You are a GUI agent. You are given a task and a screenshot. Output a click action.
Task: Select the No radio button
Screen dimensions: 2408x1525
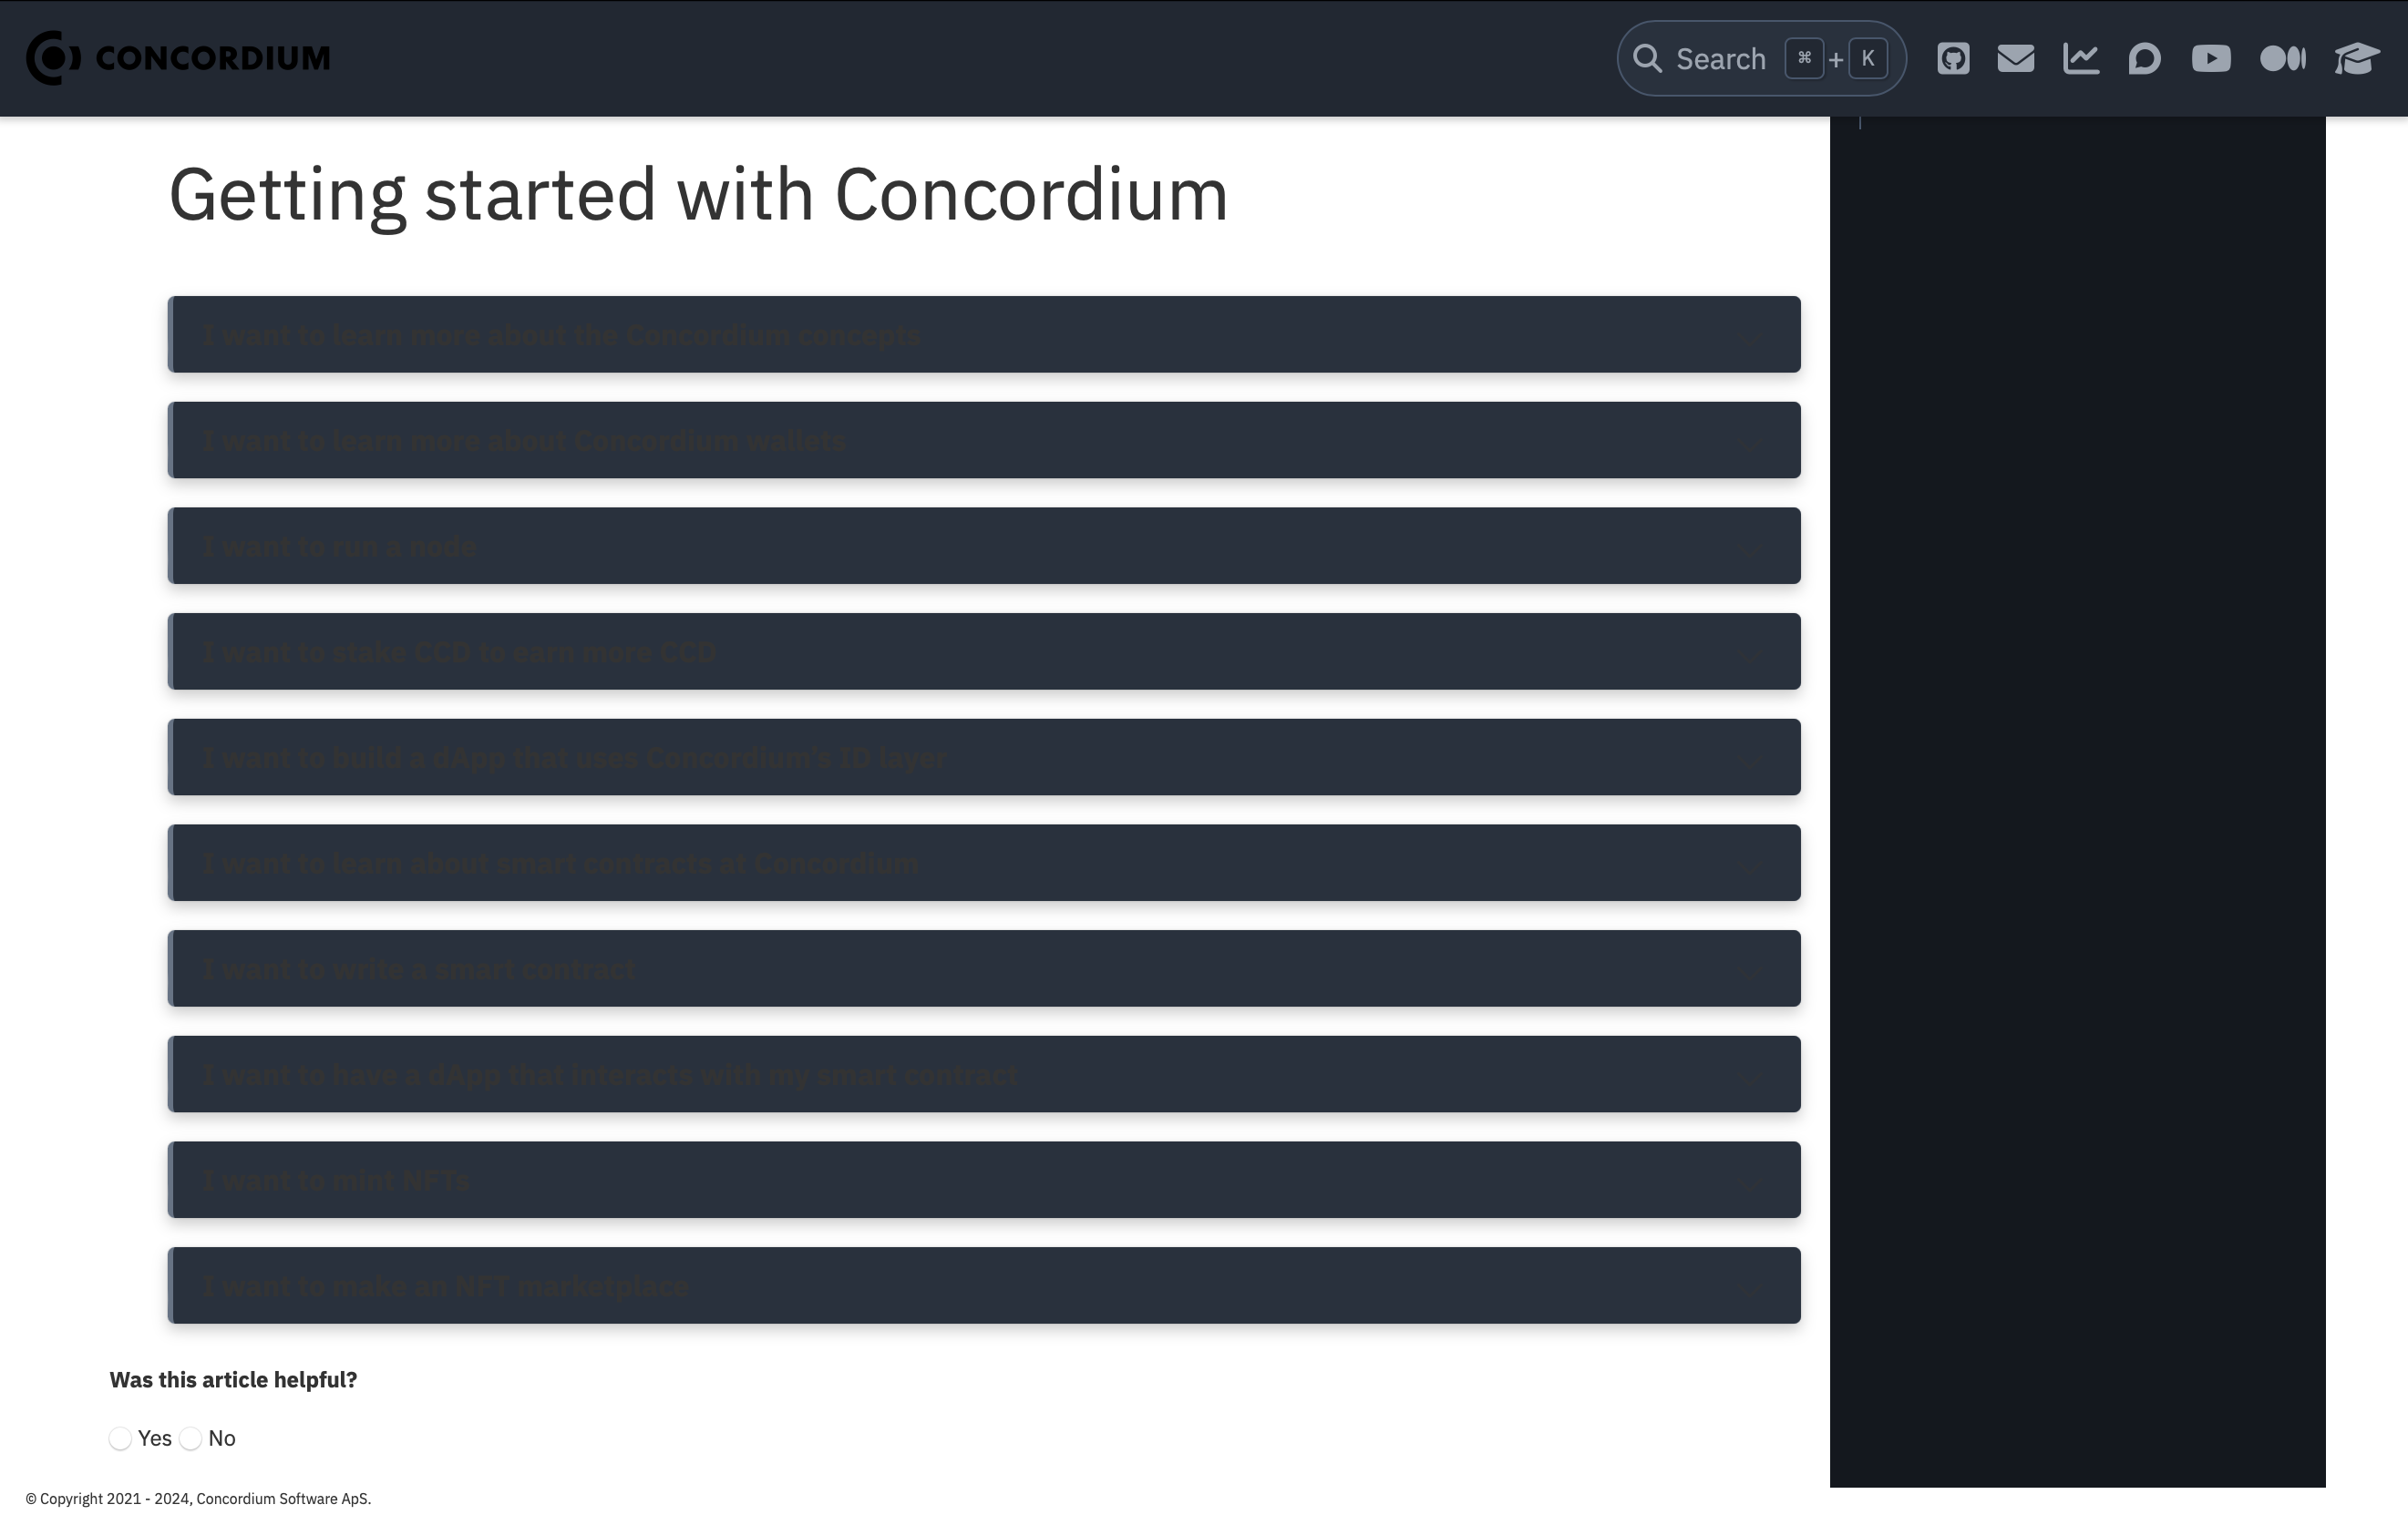coord(191,1438)
